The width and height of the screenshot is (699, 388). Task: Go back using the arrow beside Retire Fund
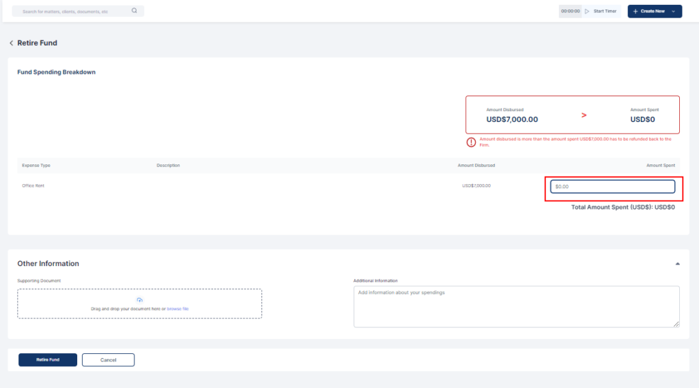pos(11,43)
